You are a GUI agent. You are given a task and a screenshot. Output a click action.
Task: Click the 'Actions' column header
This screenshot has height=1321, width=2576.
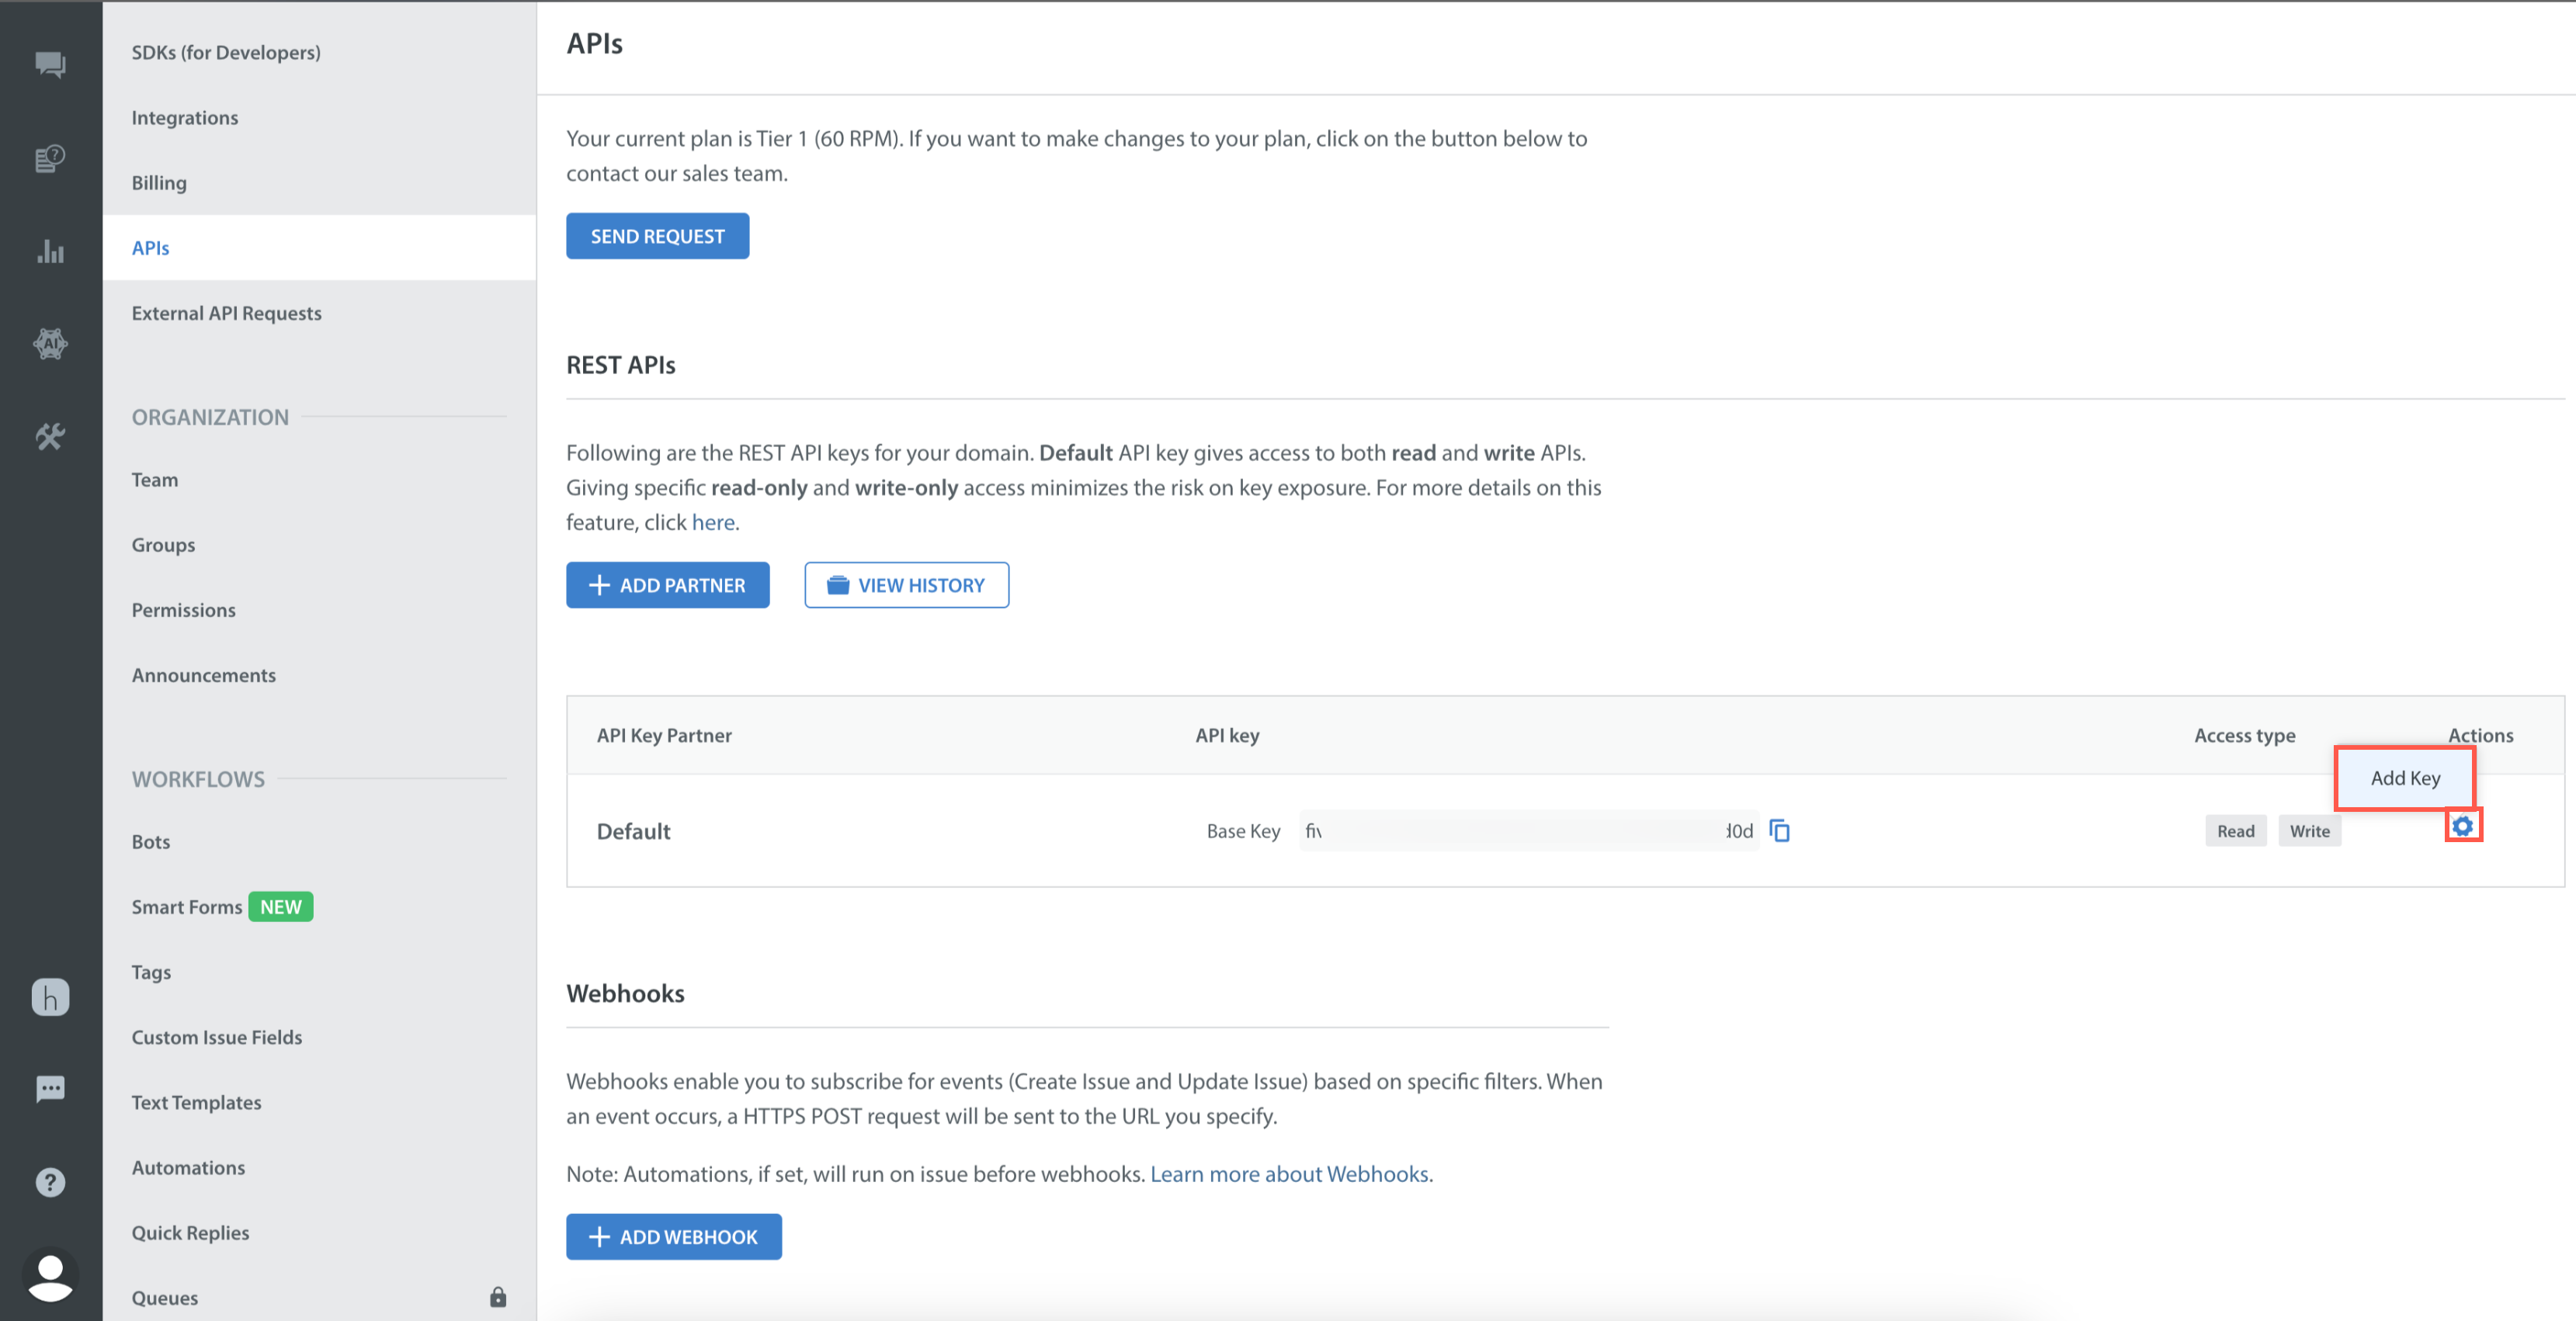coord(2480,735)
